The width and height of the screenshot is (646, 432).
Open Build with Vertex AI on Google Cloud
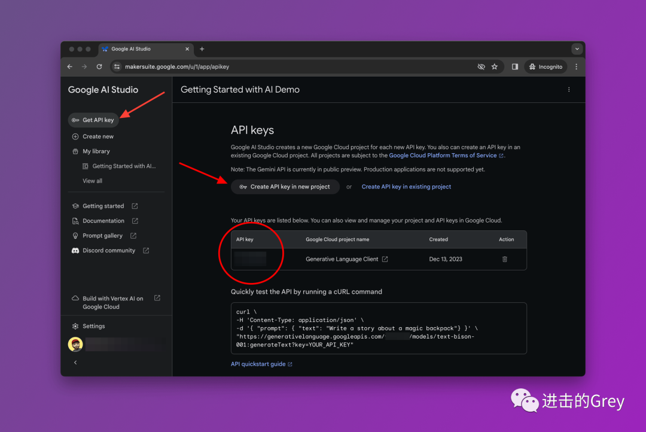point(116,302)
